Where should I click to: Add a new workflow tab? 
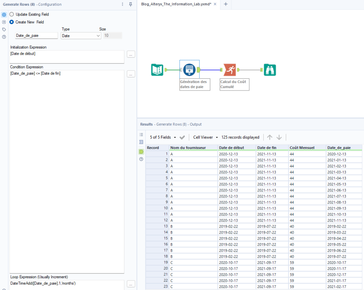click(x=226, y=4)
